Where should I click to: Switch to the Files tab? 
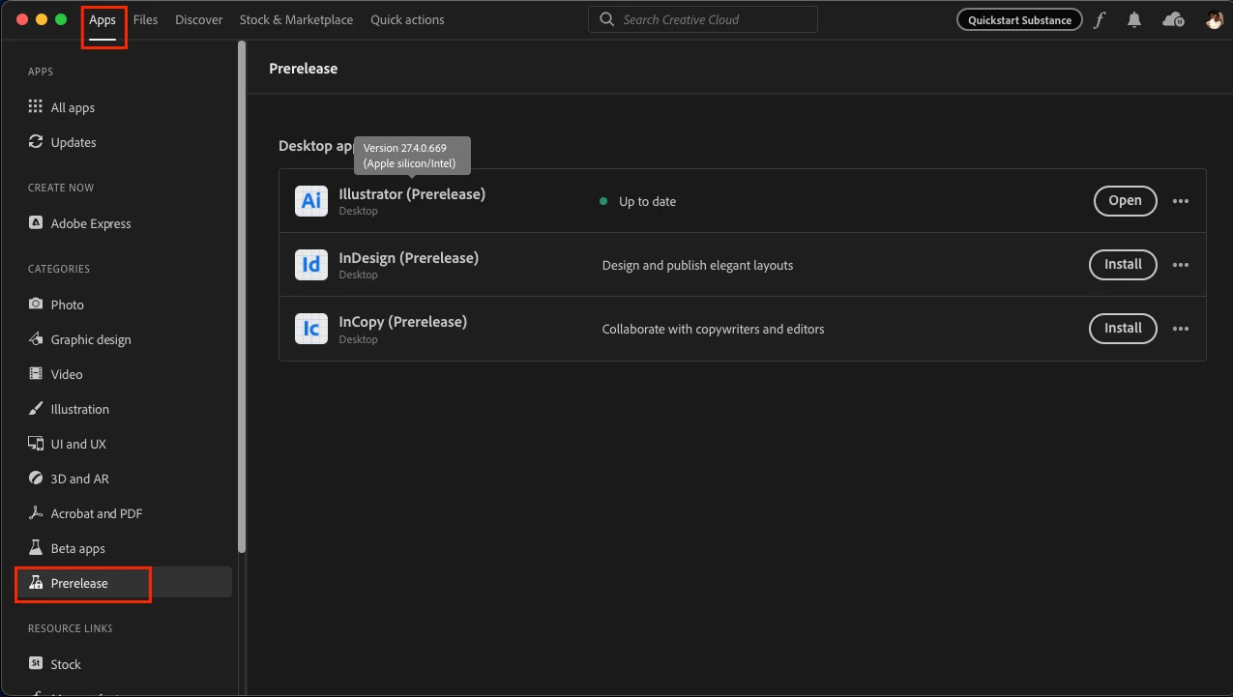coord(146,20)
